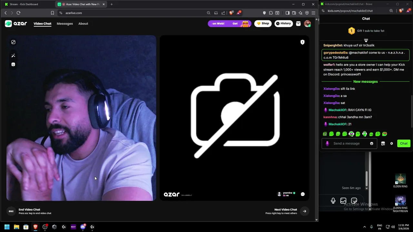This screenshot has height=232, width=413.
Task: Click the flip camera icon on own video
Action: 13,42
